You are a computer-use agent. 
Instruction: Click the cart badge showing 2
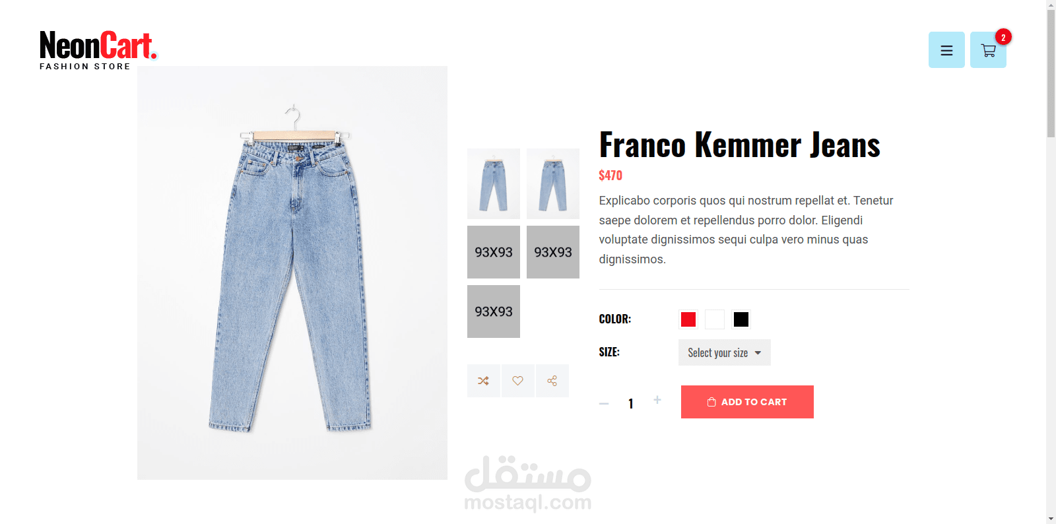coord(1003,38)
